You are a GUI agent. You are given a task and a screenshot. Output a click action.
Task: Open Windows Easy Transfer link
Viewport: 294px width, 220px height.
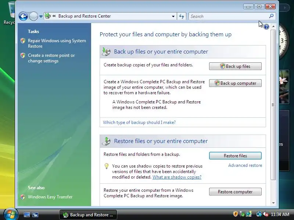pyautogui.click(x=50, y=197)
